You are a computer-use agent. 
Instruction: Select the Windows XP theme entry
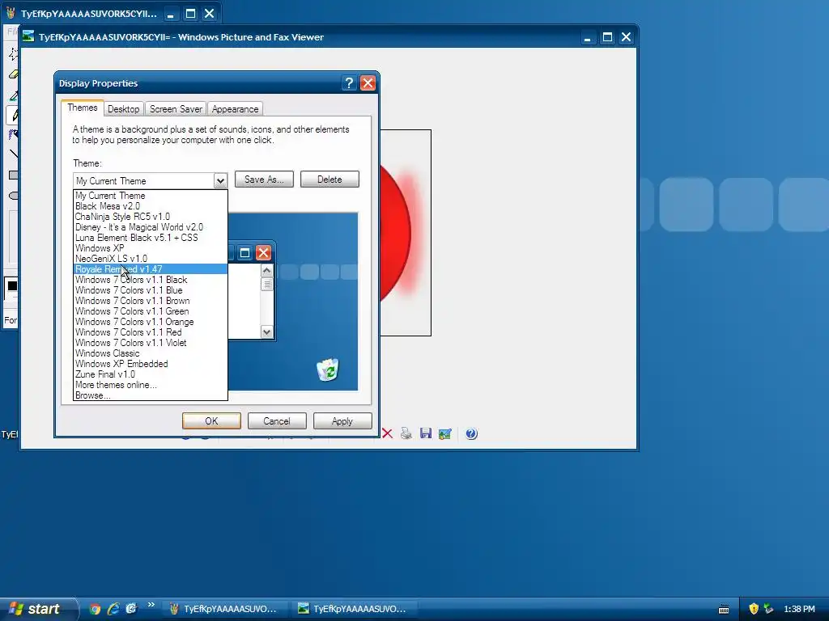[151, 248]
